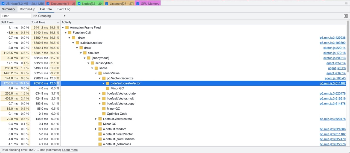The height and width of the screenshot is (153, 350).
Task: Click the Learn more link
Action: (x=70, y=150)
